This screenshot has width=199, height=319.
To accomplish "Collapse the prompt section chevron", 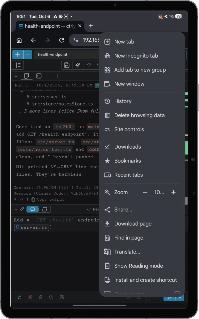I will (x=16, y=209).
